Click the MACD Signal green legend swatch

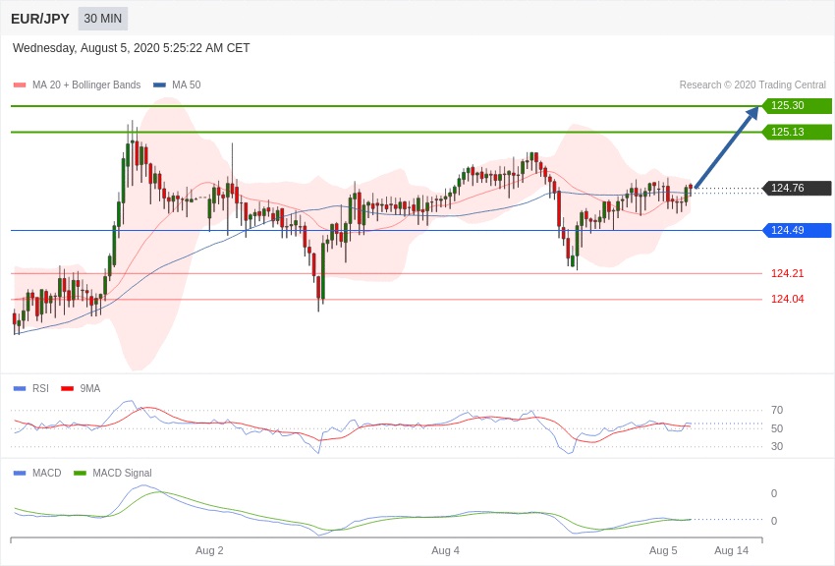coord(80,473)
